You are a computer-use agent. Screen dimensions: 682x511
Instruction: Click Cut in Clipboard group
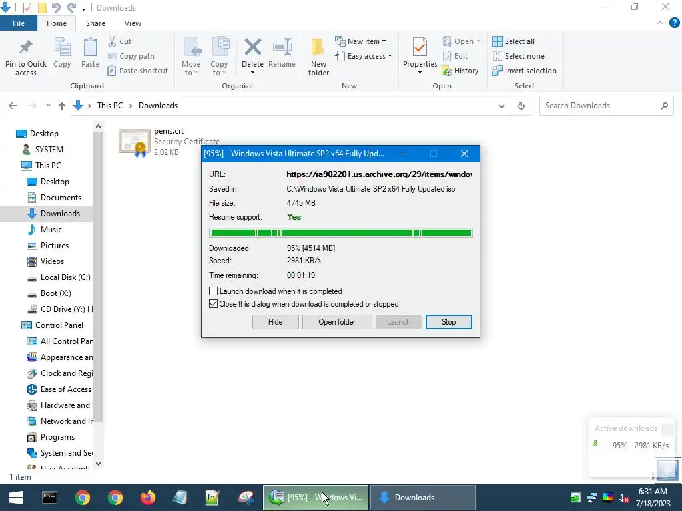pos(120,41)
